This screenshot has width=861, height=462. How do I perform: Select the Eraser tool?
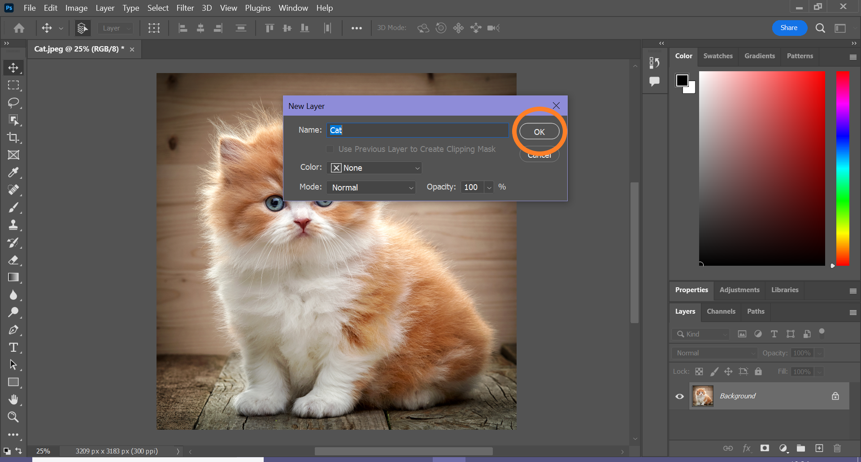click(13, 260)
